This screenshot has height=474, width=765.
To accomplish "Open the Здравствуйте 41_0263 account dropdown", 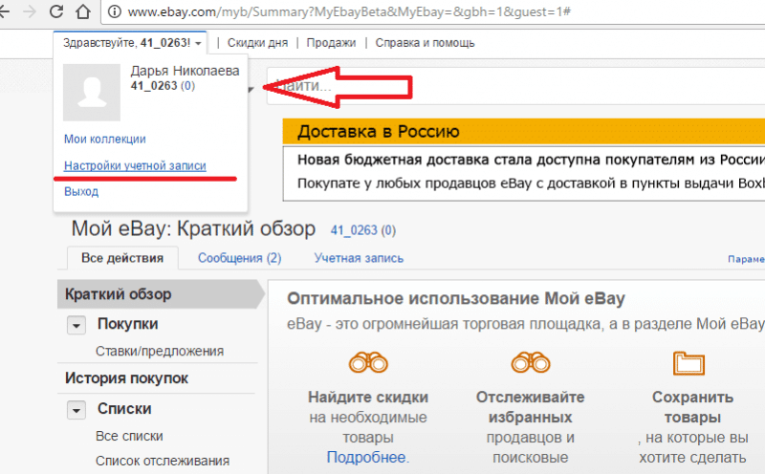I will click(132, 43).
